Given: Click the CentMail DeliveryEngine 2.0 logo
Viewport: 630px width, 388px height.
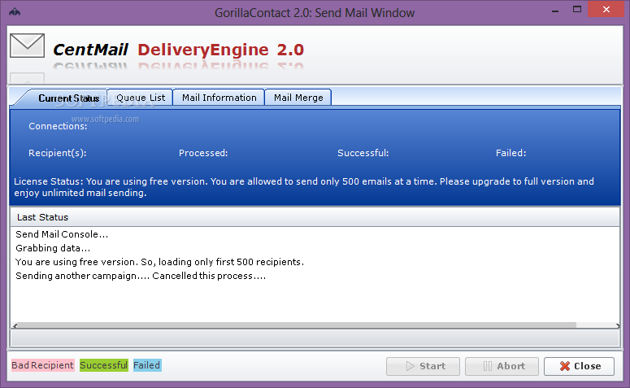Looking at the screenshot, I should (x=178, y=50).
